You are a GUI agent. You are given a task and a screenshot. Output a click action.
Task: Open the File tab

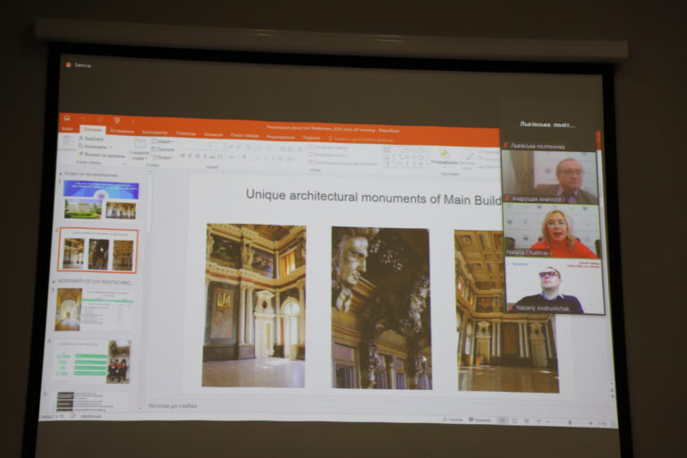click(x=67, y=129)
